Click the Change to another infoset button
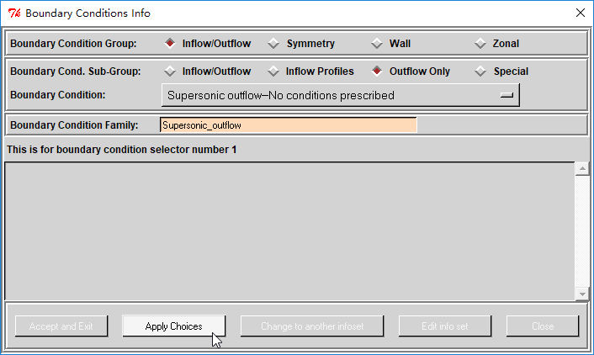Viewport: 594px width, 355px height. [312, 326]
